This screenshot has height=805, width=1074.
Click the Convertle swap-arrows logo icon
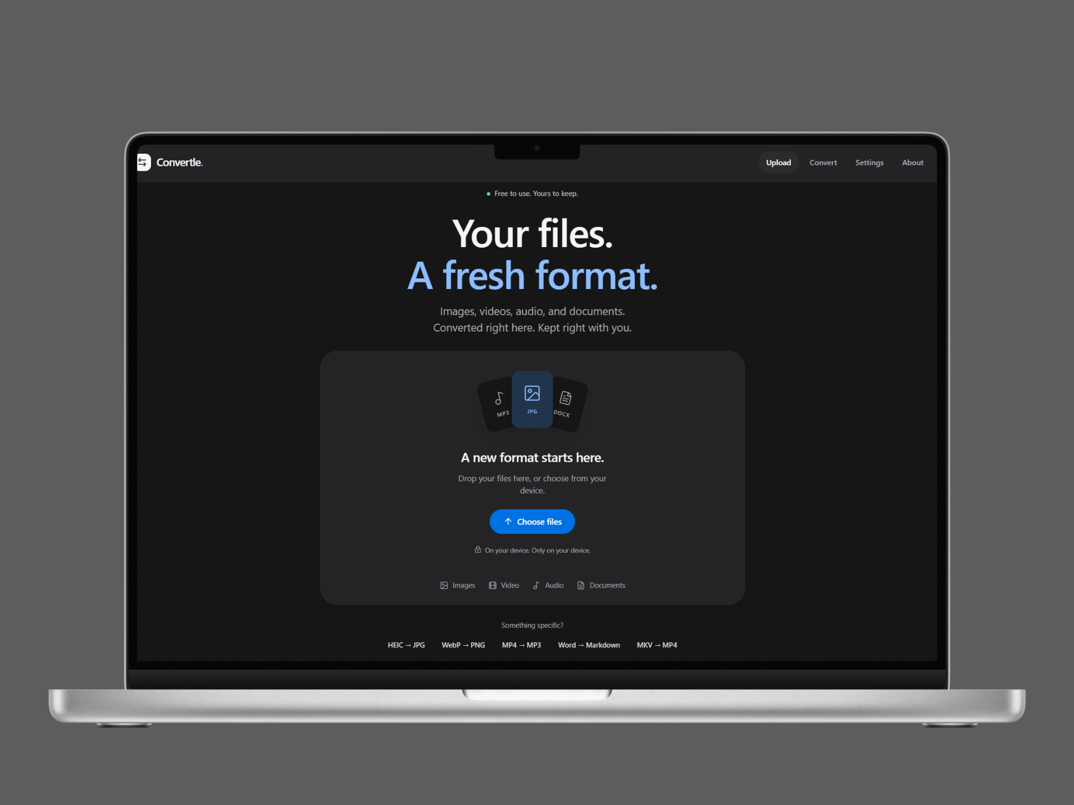click(x=144, y=162)
